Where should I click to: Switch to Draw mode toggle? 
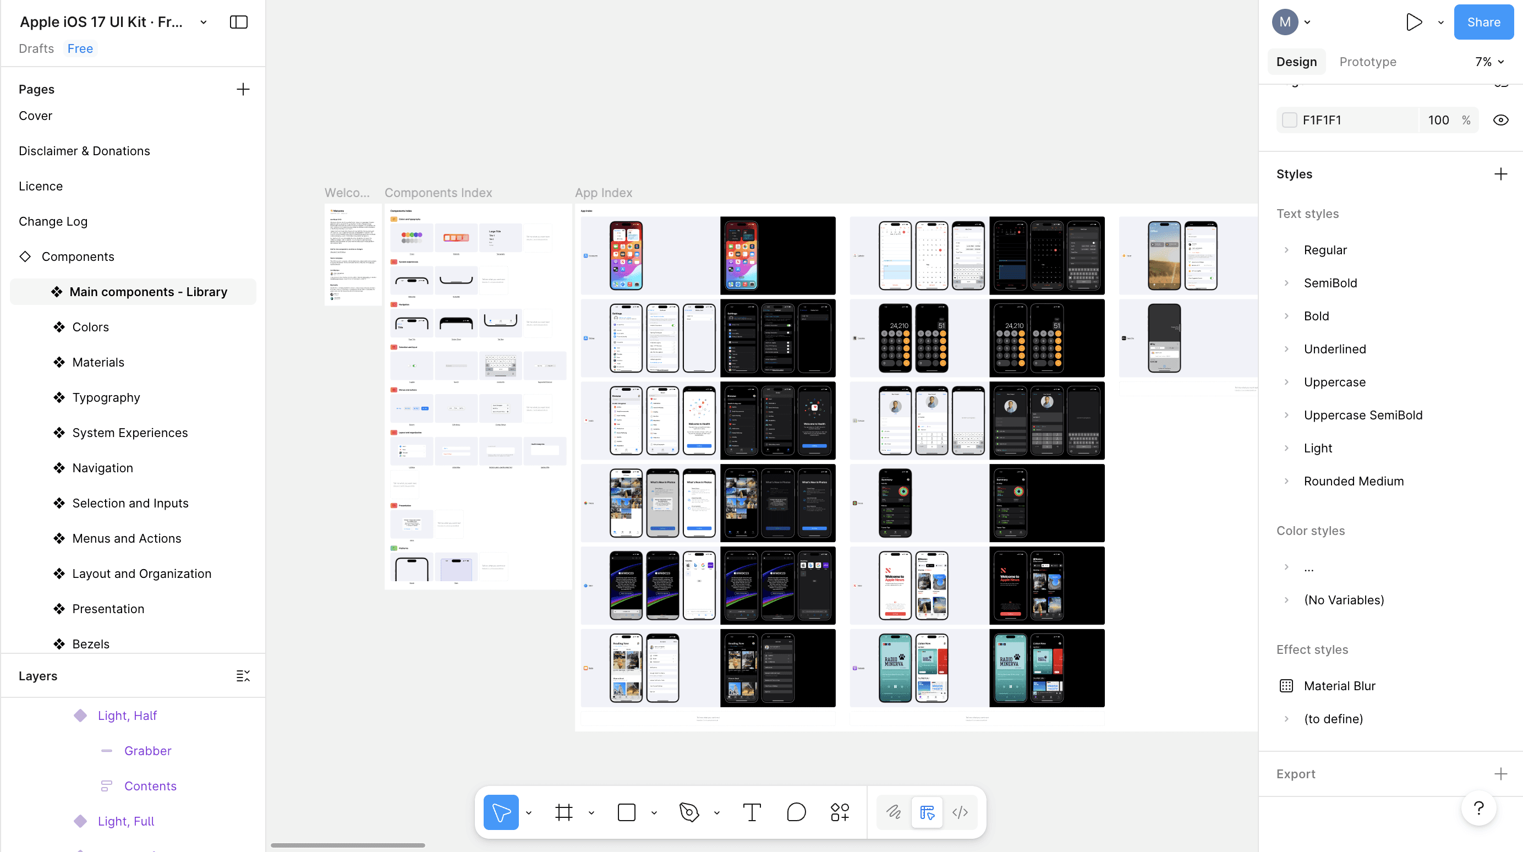(894, 812)
